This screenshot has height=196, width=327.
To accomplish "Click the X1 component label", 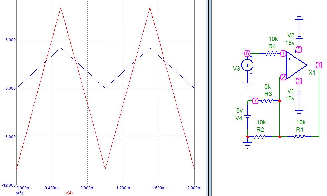I will 312,73.
